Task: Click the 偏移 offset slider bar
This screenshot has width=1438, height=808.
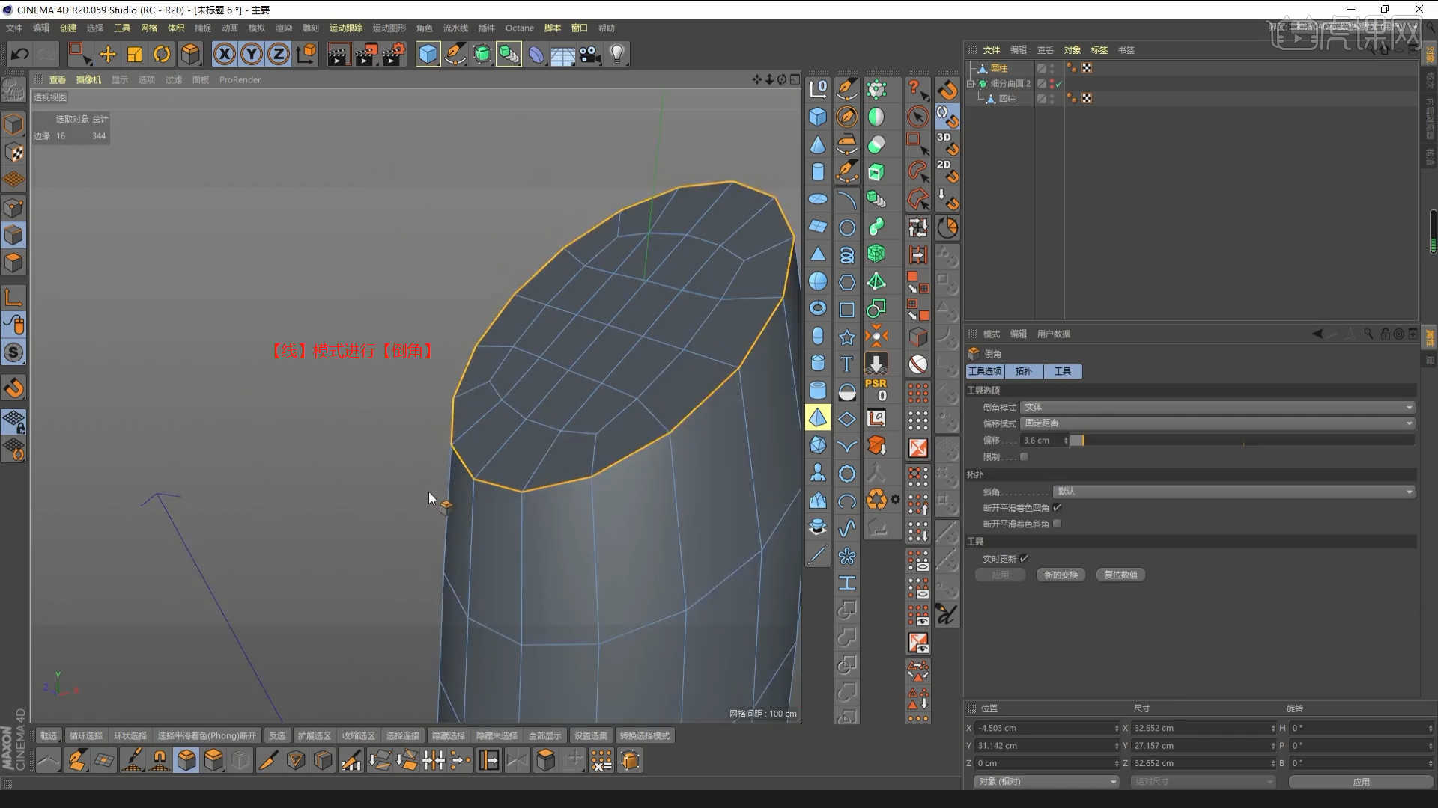Action: [x=1242, y=441]
